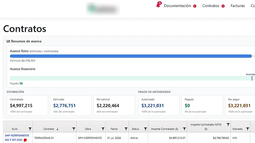Sort by the Status column header
The image size is (255, 143).
(x=135, y=129)
